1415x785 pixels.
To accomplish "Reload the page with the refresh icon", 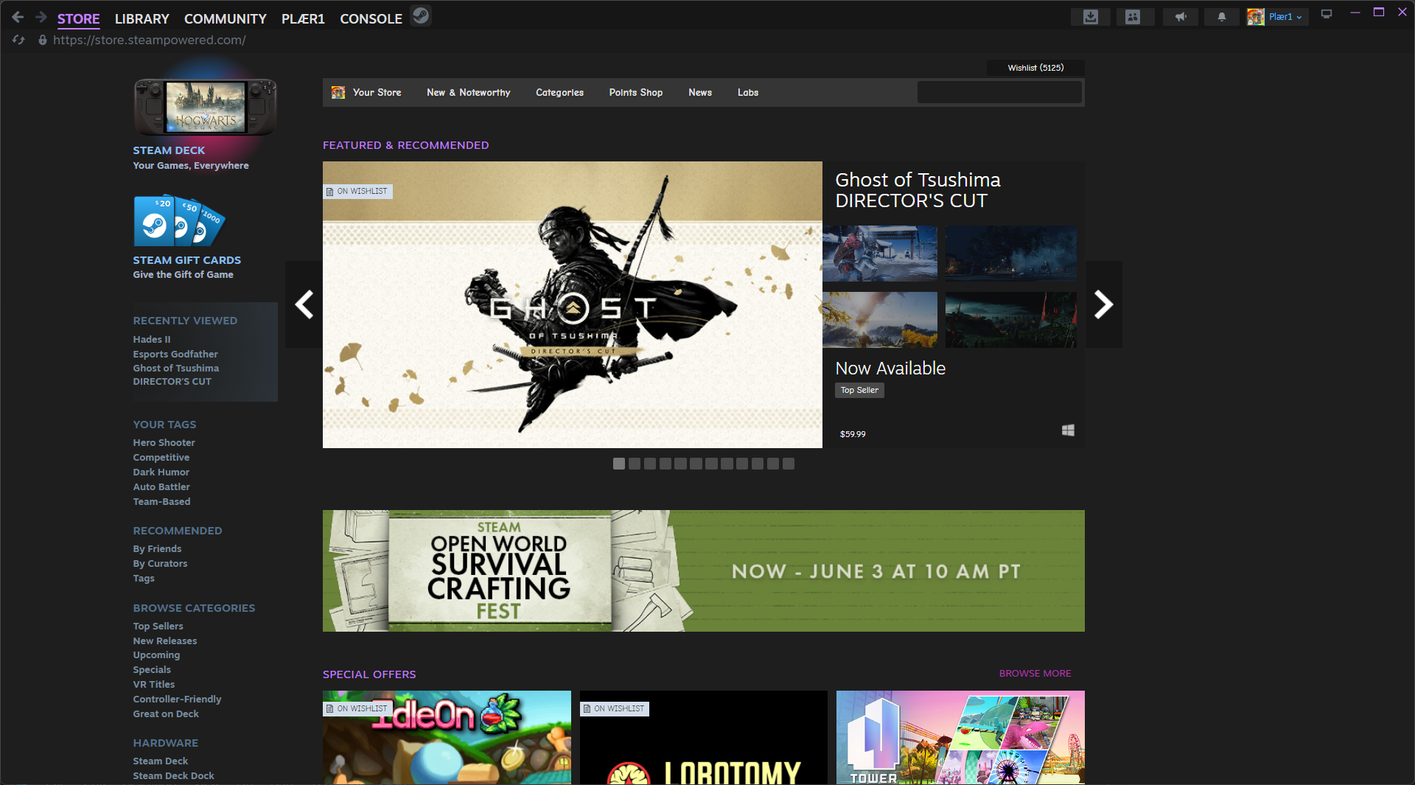I will click(x=18, y=40).
